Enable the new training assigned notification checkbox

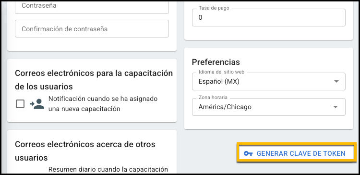[20, 104]
